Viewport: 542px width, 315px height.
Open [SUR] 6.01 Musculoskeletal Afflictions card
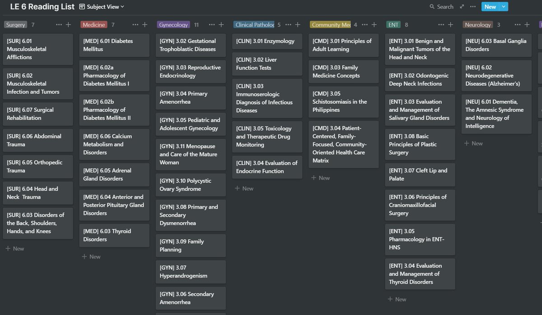(x=38, y=49)
